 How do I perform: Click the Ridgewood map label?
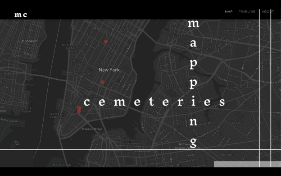[238, 123]
